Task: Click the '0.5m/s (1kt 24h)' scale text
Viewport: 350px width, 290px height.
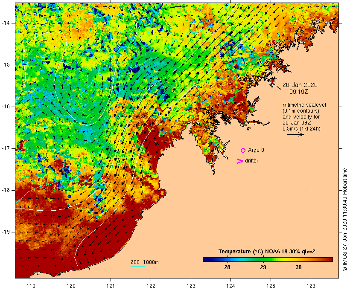Action: click(x=301, y=129)
